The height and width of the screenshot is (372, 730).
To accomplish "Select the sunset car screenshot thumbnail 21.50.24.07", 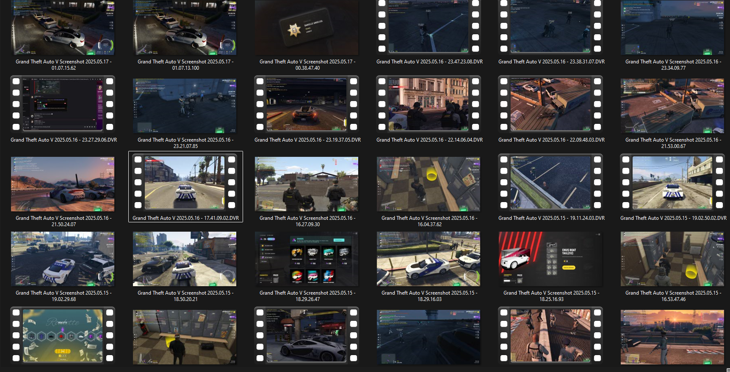I will [63, 184].
